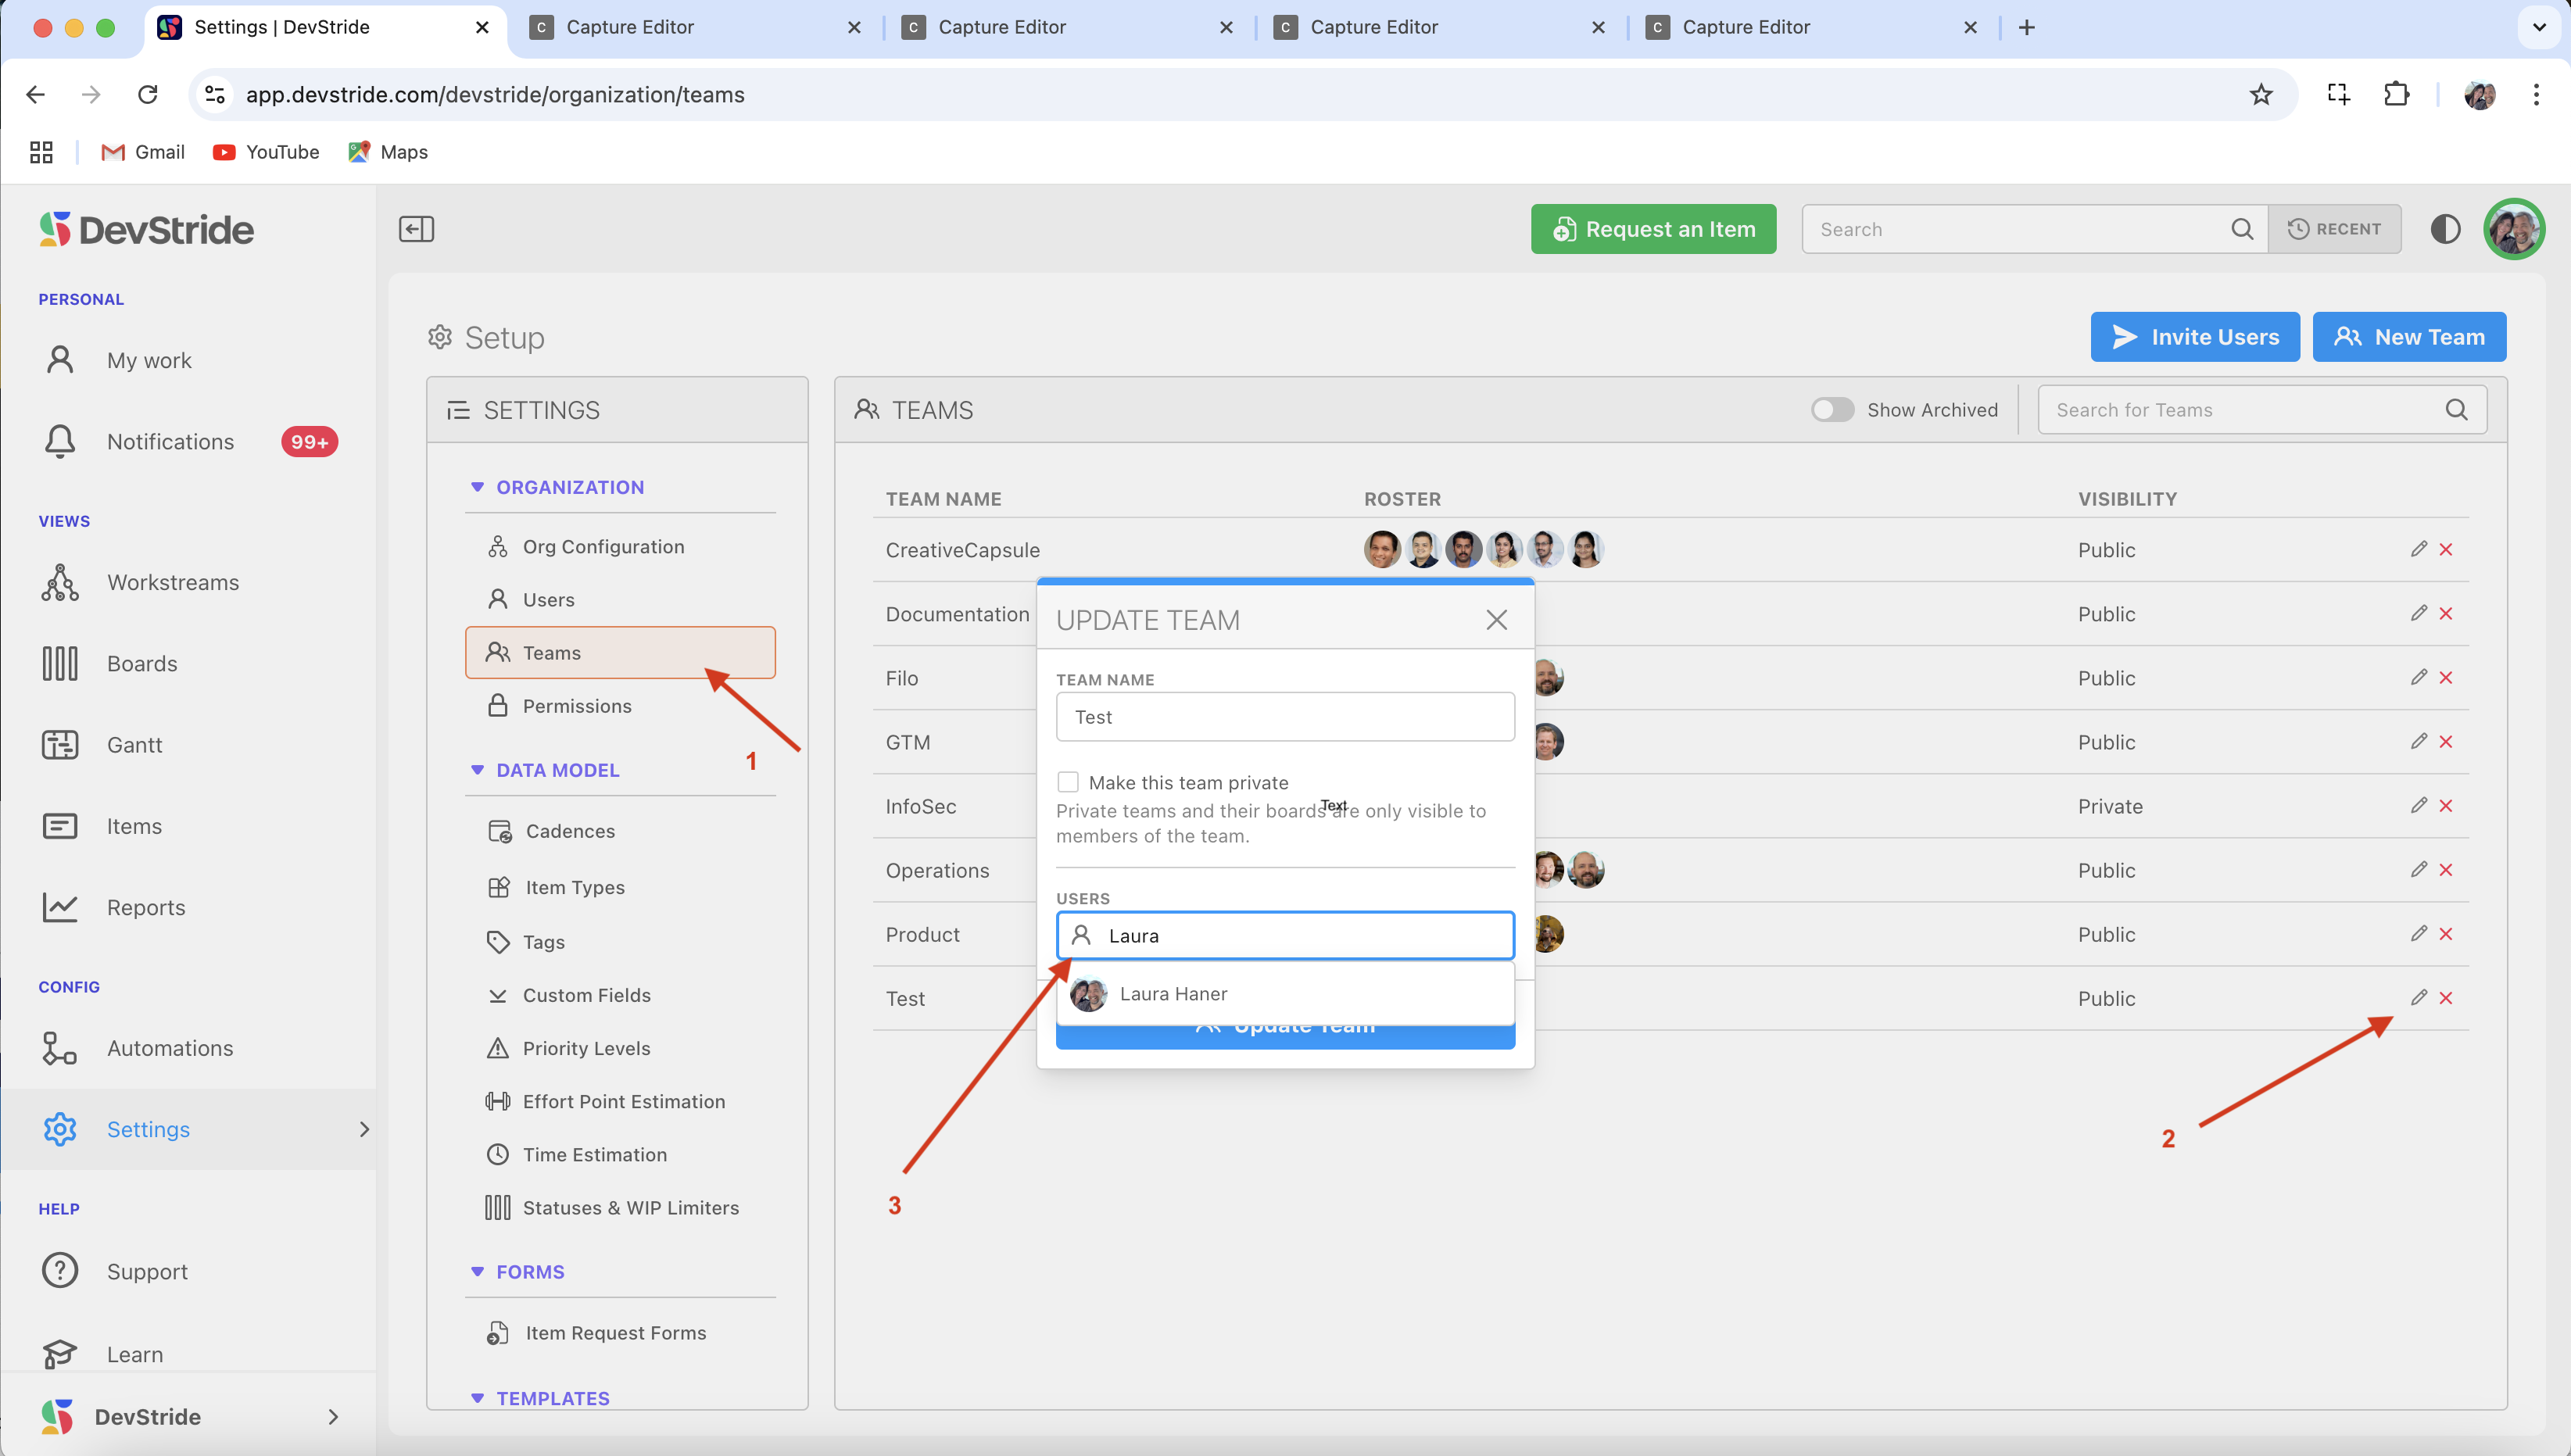Click Invite Users button
2571x1456 pixels.
[x=2195, y=337]
